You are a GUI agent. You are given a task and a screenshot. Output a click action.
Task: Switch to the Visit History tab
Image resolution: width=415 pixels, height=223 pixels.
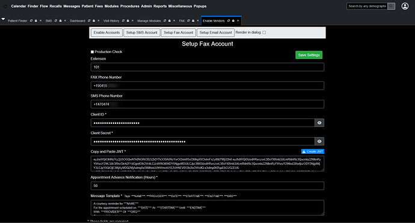point(111,20)
